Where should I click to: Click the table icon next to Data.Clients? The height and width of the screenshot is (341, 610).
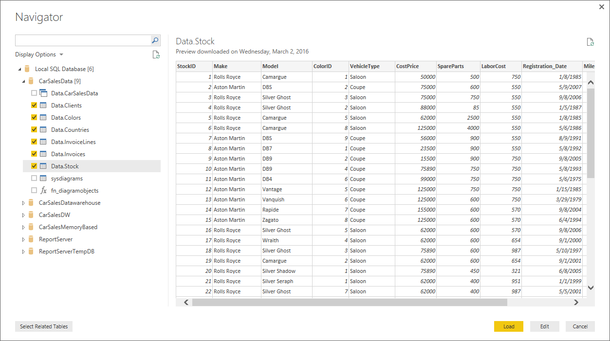click(x=43, y=106)
